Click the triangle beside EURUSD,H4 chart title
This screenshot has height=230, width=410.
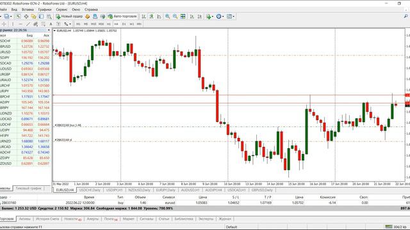54,31
